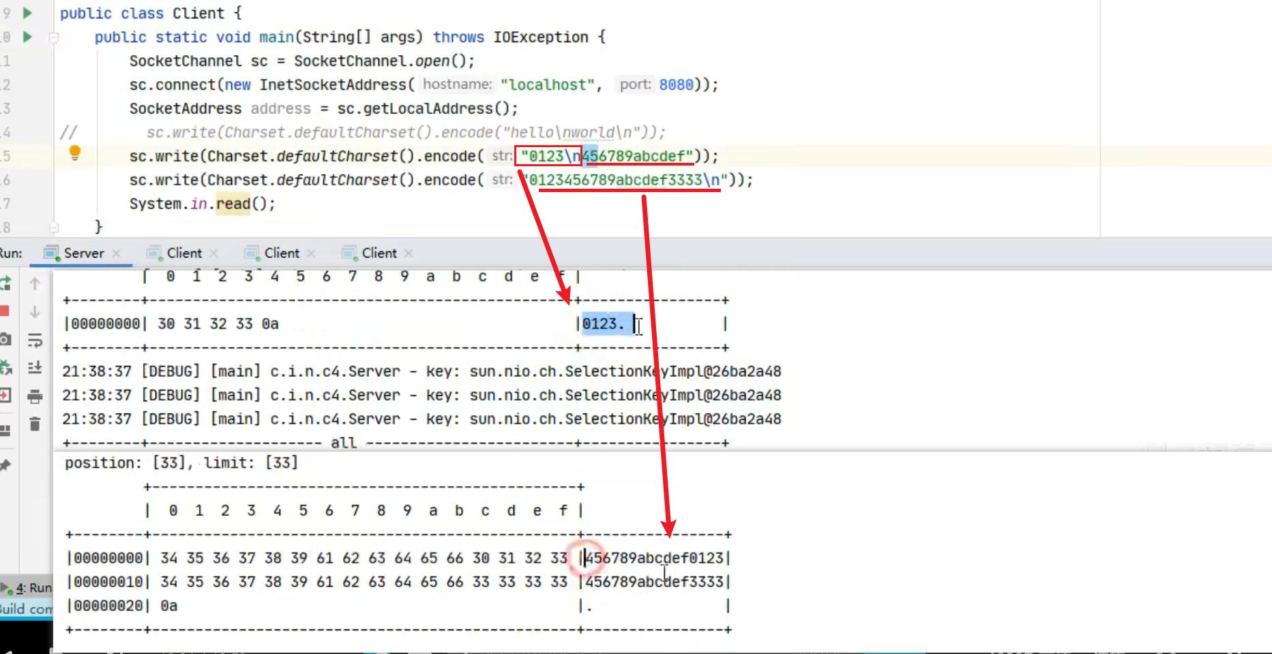This screenshot has height=654, width=1272.
Task: Click the 'hostname:' parameter hint
Action: point(457,84)
